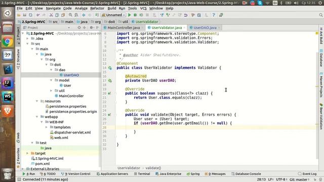Click Run with Coverage icon
This screenshot has height=182, width=324.
tap(141, 15)
